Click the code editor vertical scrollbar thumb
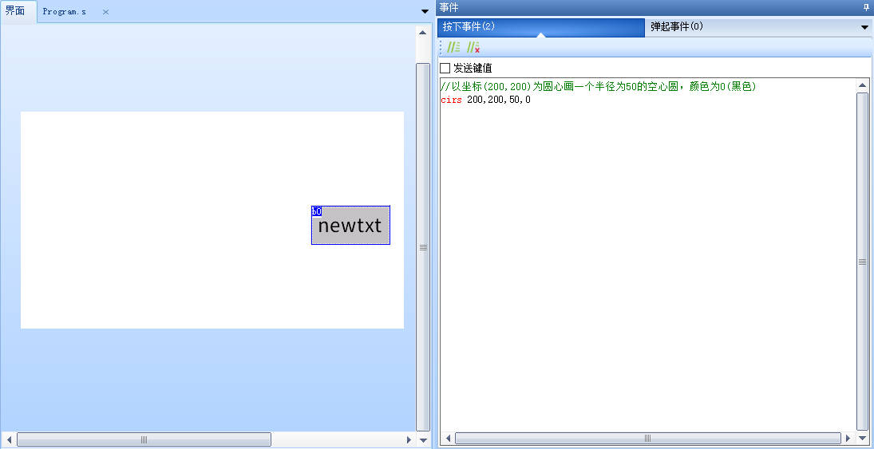Viewport: 874px width, 449px height. pyautogui.click(x=862, y=261)
